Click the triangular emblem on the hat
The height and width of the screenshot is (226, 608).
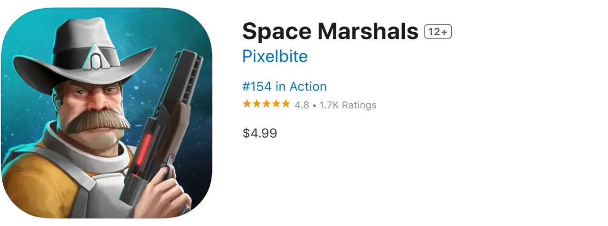pos(97,58)
